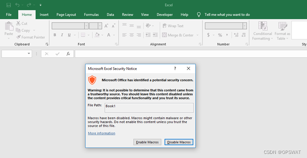Click the Fill Color bucket icon
Viewport: 307px width, 158px height.
pyautogui.click(x=97, y=35)
